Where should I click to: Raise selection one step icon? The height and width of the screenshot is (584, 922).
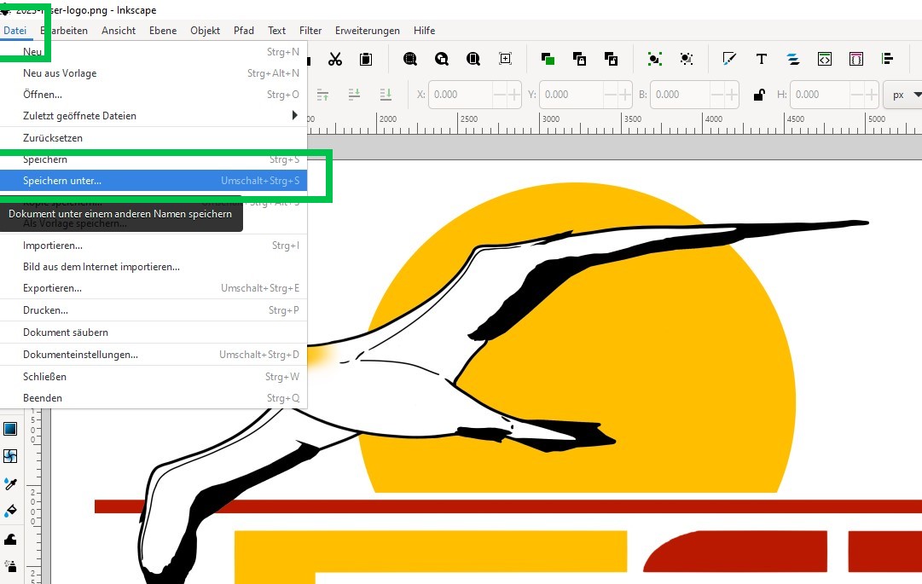click(322, 94)
